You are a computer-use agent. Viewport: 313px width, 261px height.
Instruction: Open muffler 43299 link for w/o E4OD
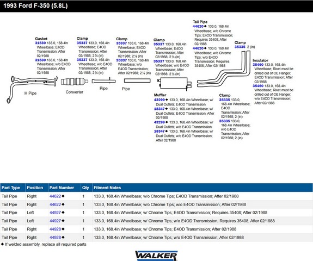tap(159, 122)
